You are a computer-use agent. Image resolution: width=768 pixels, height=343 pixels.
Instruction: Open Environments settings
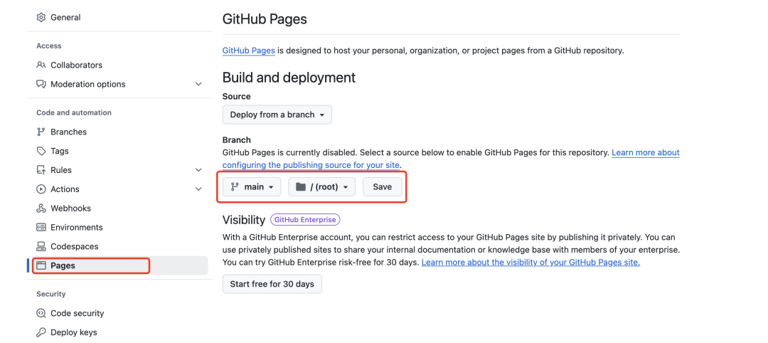(x=77, y=227)
